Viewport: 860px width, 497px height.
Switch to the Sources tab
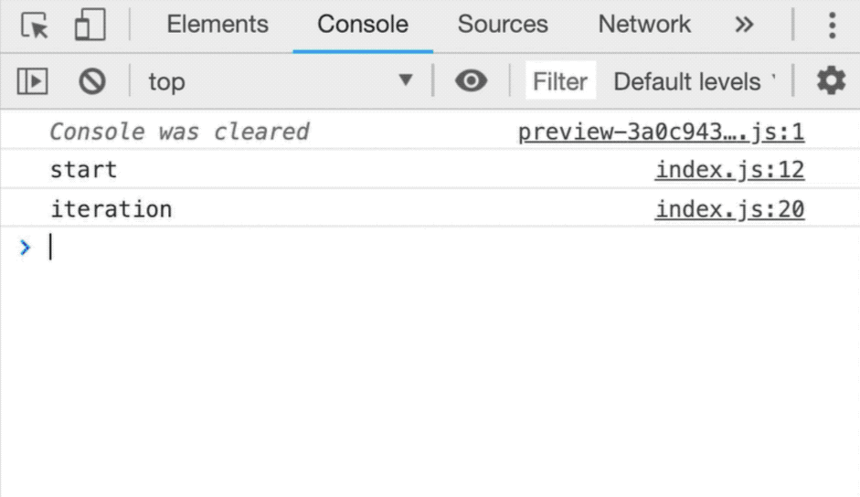point(503,25)
